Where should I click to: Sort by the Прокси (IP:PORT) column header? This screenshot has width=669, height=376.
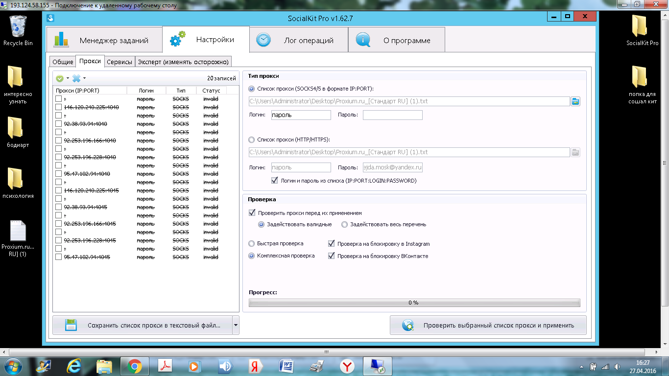click(90, 91)
